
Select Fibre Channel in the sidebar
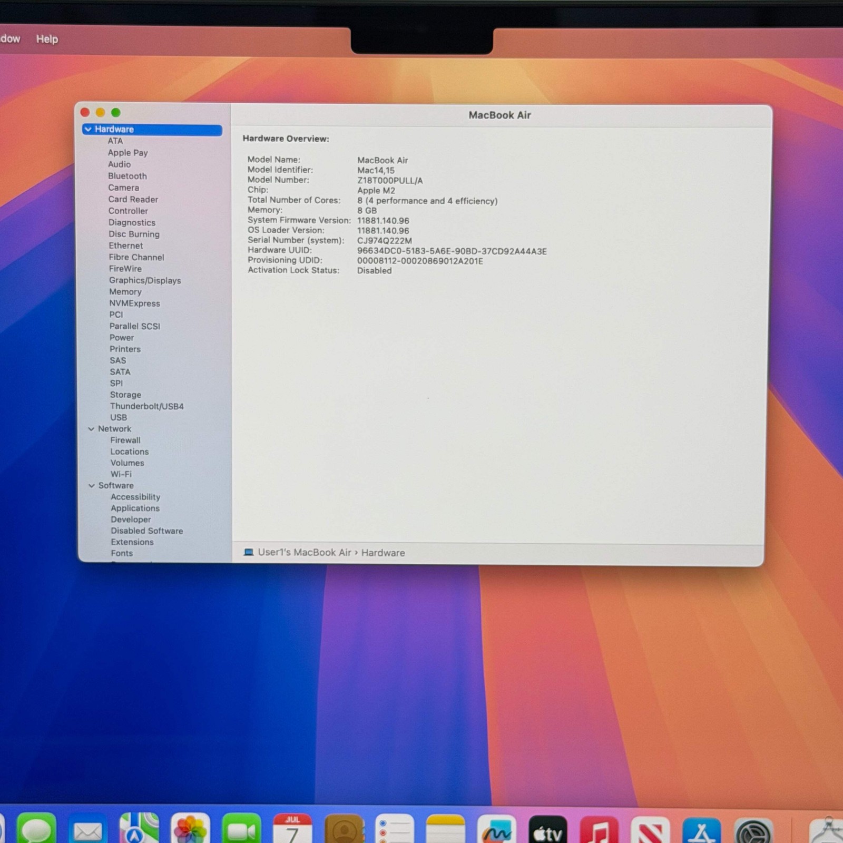pyautogui.click(x=136, y=257)
